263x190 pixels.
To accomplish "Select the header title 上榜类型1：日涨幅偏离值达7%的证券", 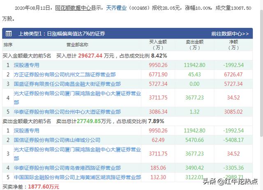I will tap(62, 34).
